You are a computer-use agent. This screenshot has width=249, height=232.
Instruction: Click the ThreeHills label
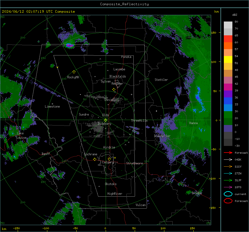139,121
